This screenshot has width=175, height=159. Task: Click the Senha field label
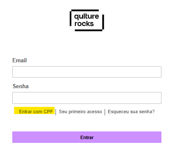(21, 86)
